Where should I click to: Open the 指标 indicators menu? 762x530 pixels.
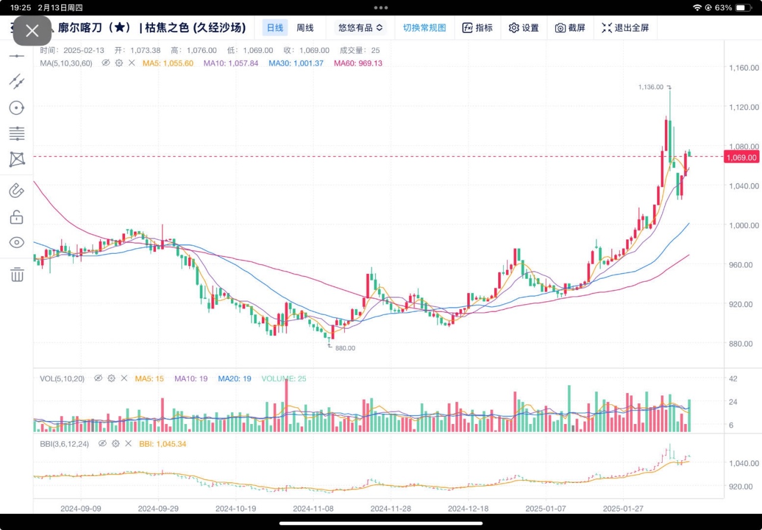coord(477,27)
